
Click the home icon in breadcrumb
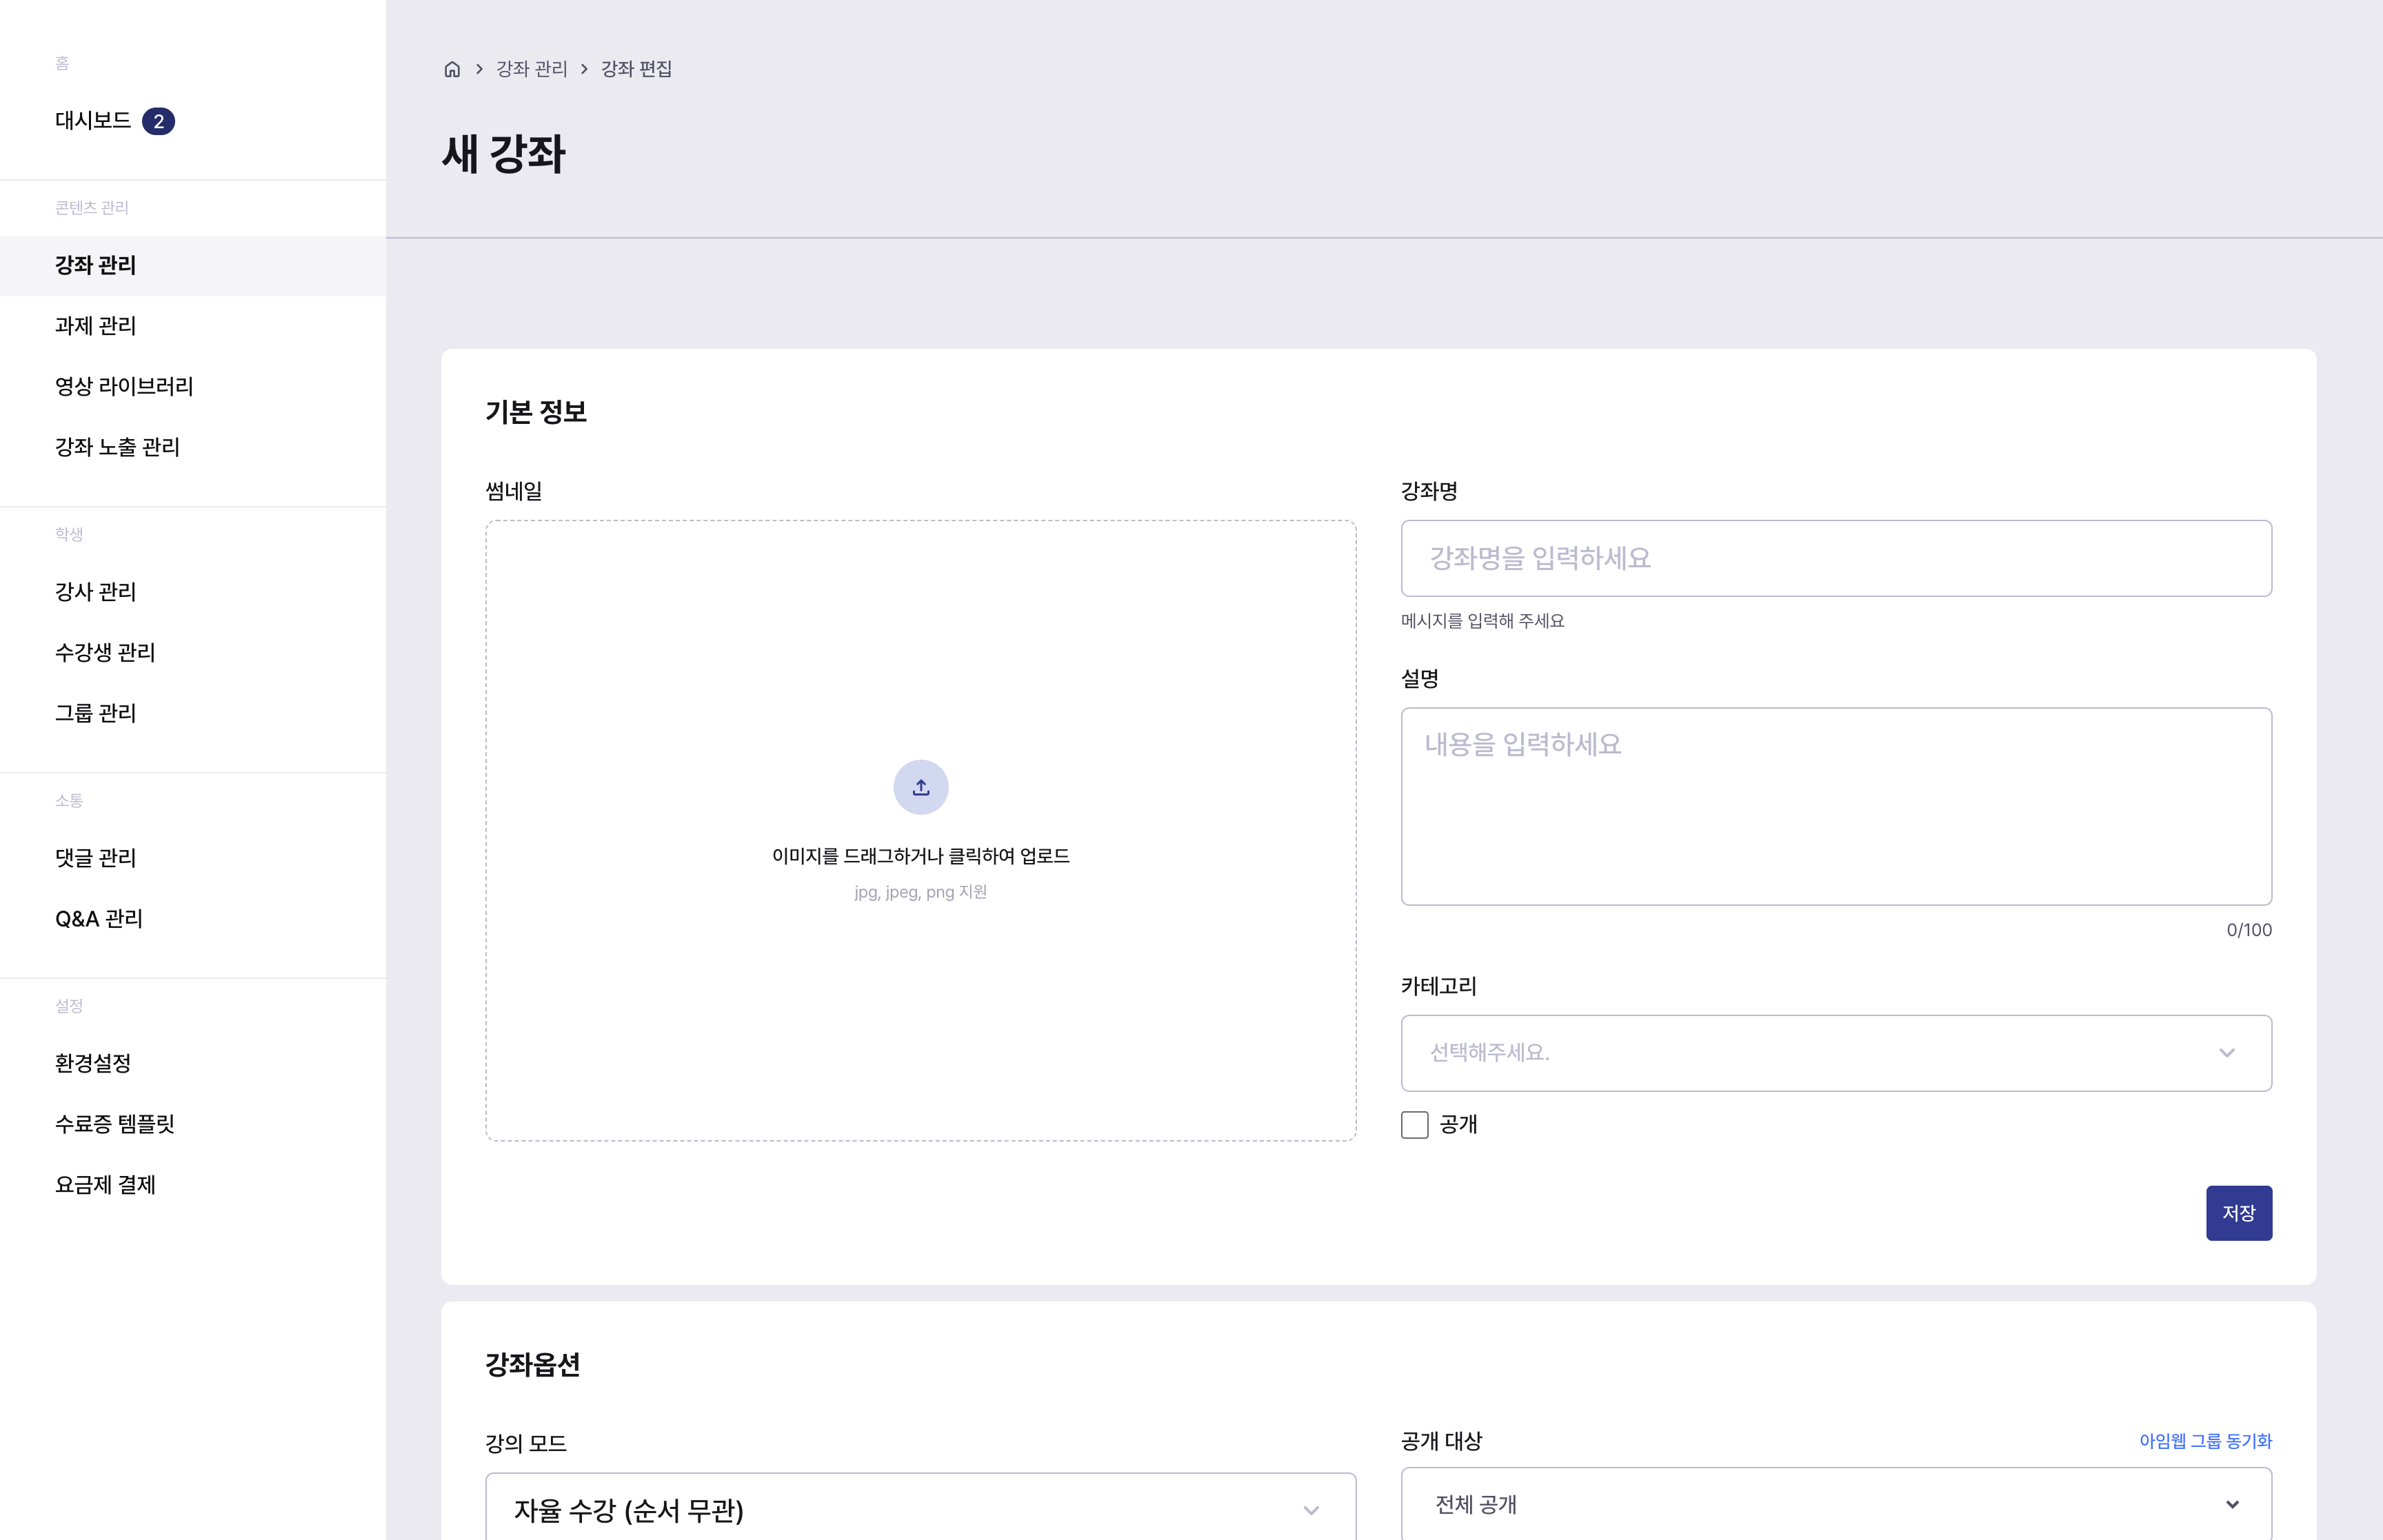click(452, 69)
